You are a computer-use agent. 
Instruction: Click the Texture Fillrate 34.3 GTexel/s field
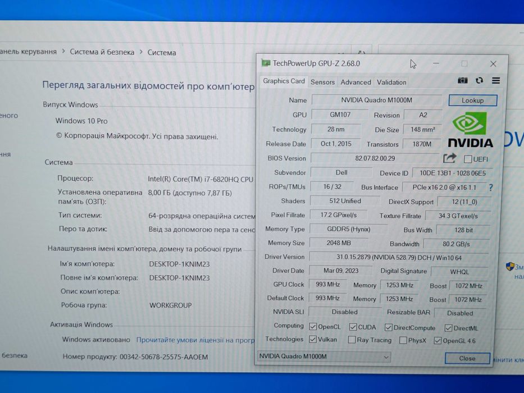(458, 216)
